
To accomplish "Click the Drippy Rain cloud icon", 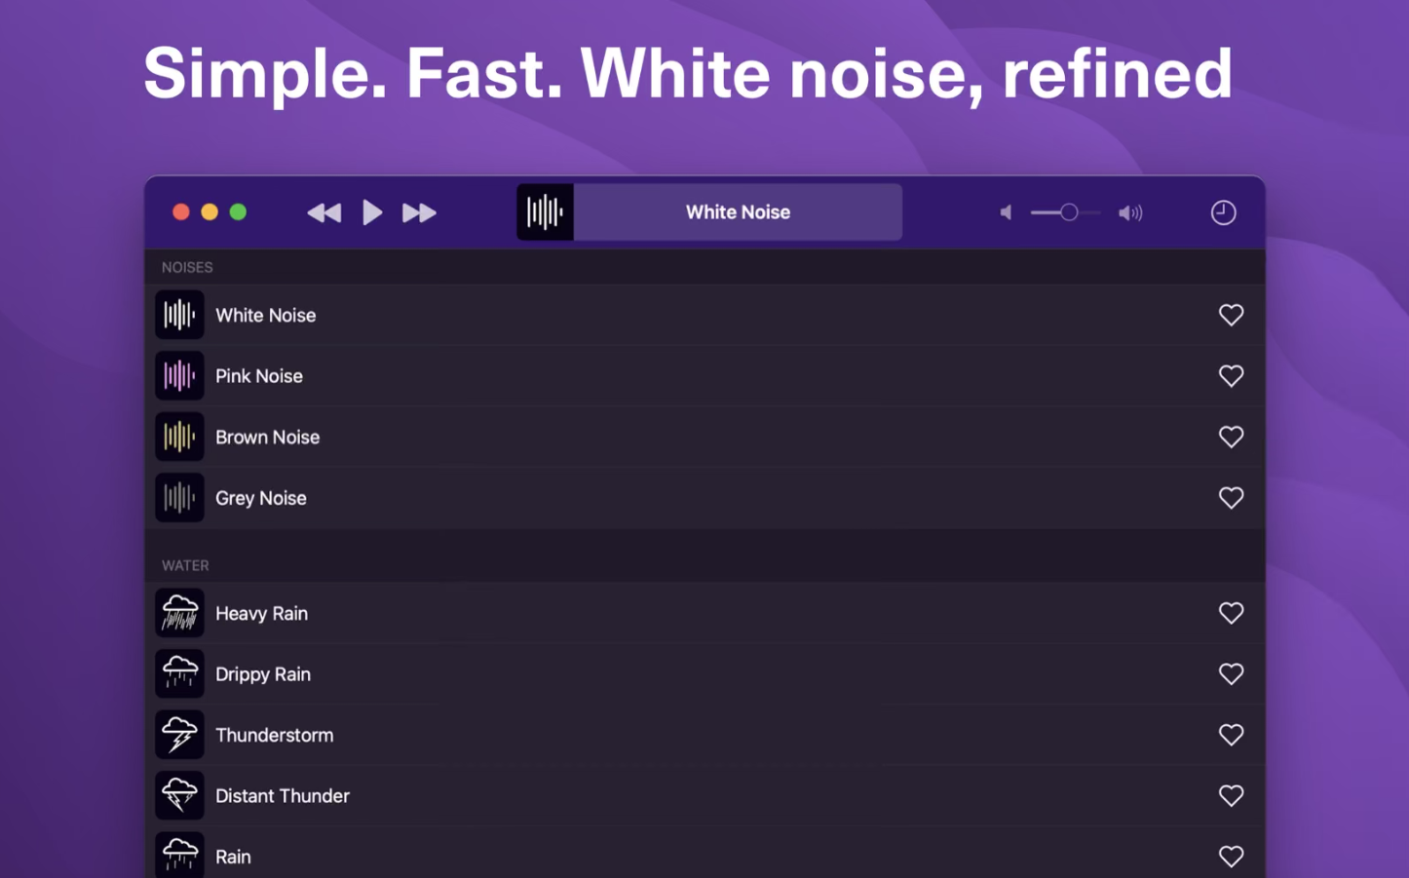I will point(179,673).
